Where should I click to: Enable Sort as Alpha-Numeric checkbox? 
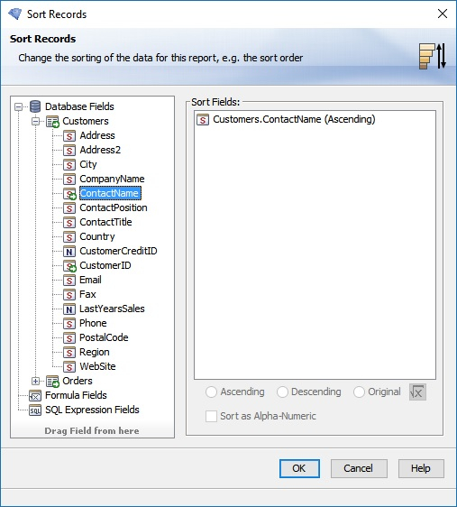[x=211, y=416]
